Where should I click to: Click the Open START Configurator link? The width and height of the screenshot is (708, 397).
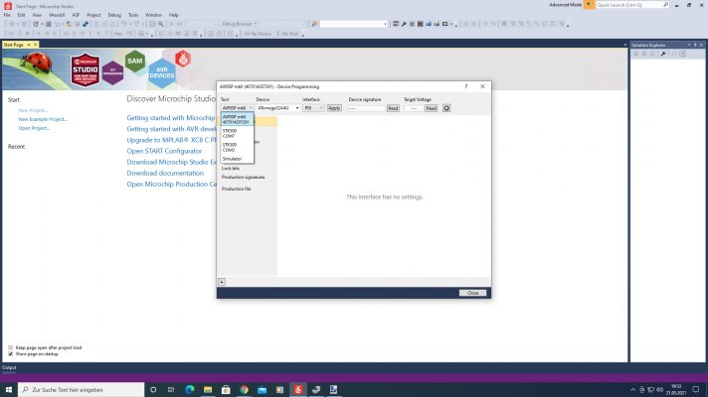click(x=164, y=151)
